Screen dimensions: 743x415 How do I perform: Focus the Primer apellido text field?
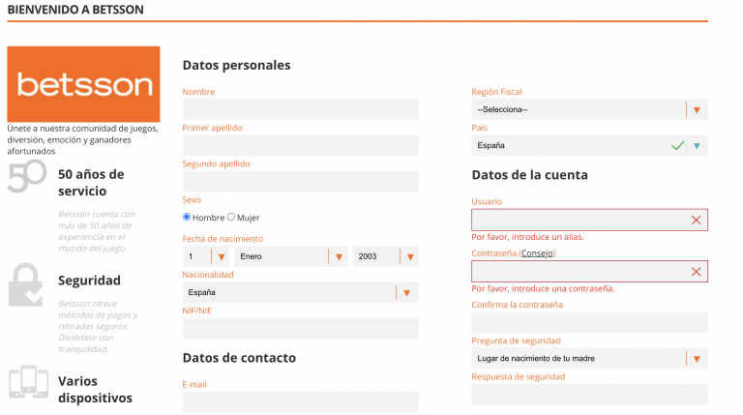[x=300, y=145]
